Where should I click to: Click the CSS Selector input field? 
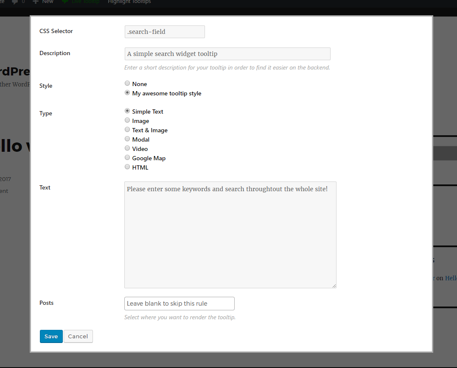[165, 32]
